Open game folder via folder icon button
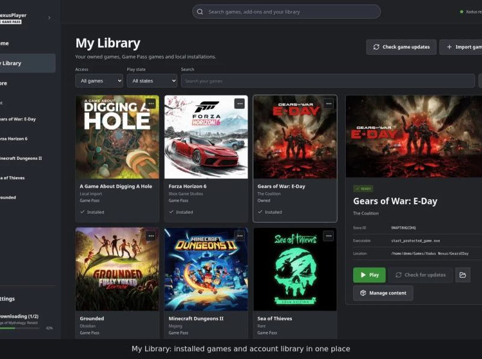The width and height of the screenshot is (482, 359). (x=463, y=275)
